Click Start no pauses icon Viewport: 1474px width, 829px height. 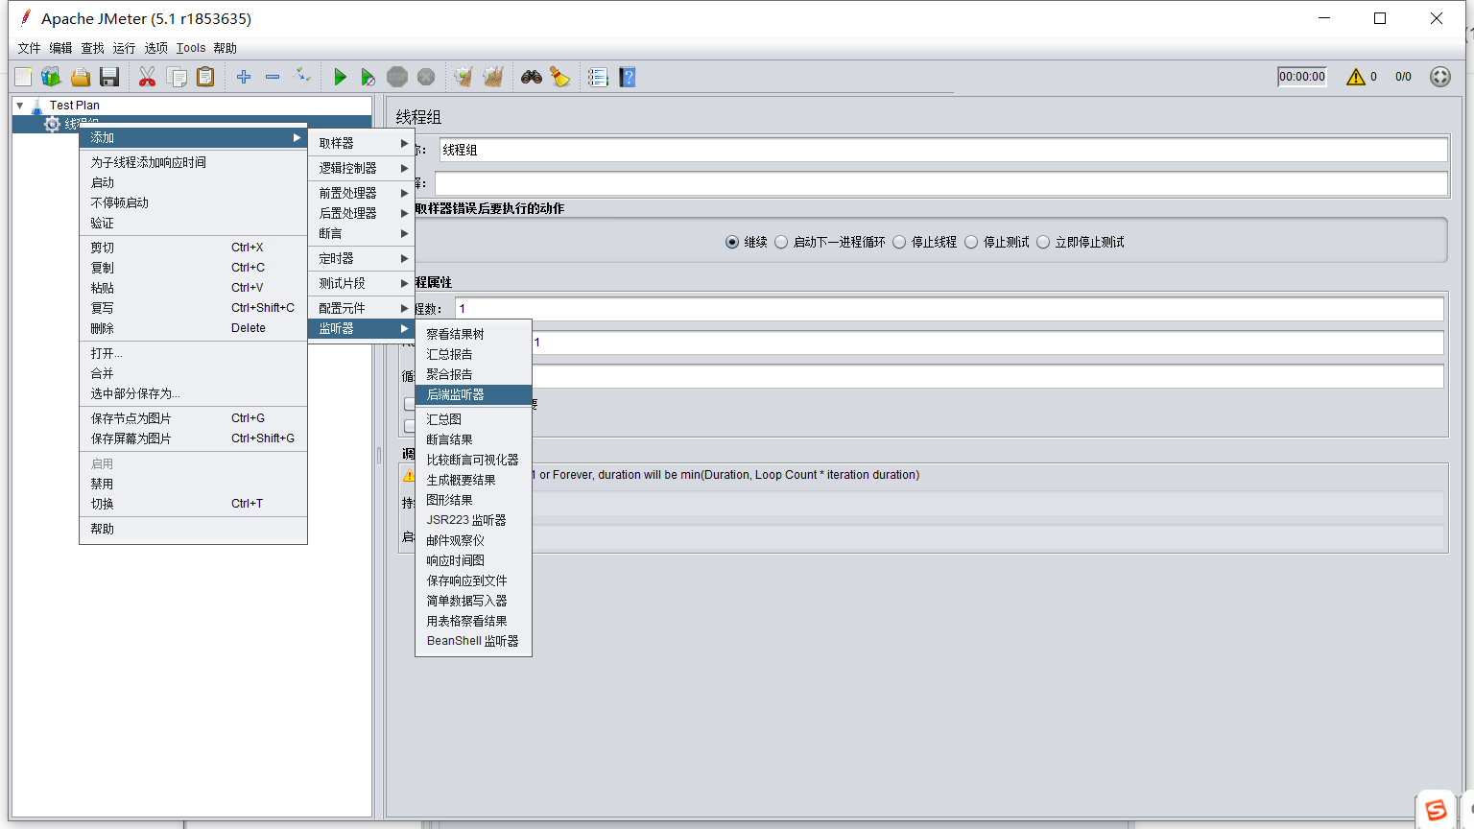click(x=368, y=77)
